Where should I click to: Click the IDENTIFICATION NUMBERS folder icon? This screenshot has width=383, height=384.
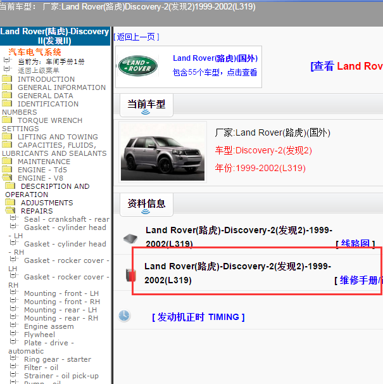7,103
